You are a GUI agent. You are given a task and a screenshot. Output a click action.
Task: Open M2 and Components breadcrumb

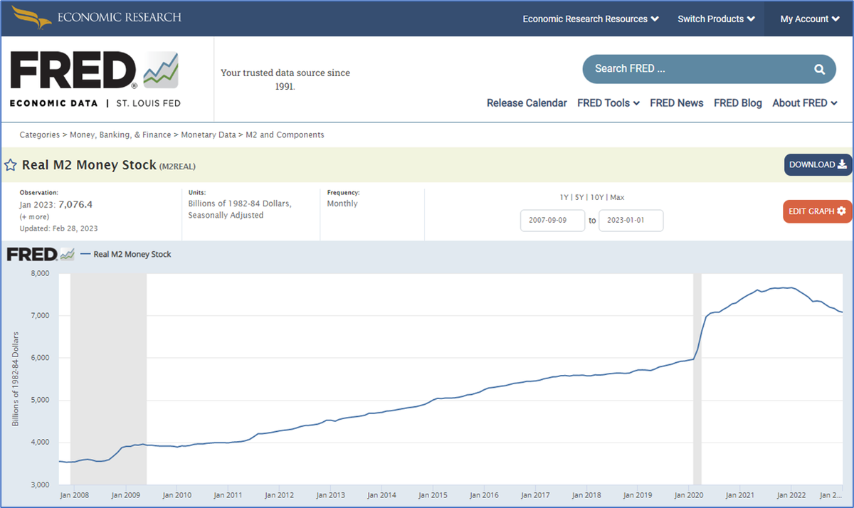[x=285, y=134]
